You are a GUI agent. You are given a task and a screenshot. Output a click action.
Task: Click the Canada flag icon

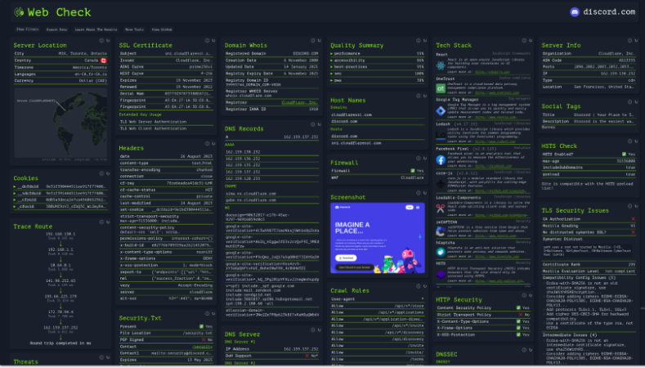pyautogui.click(x=104, y=61)
